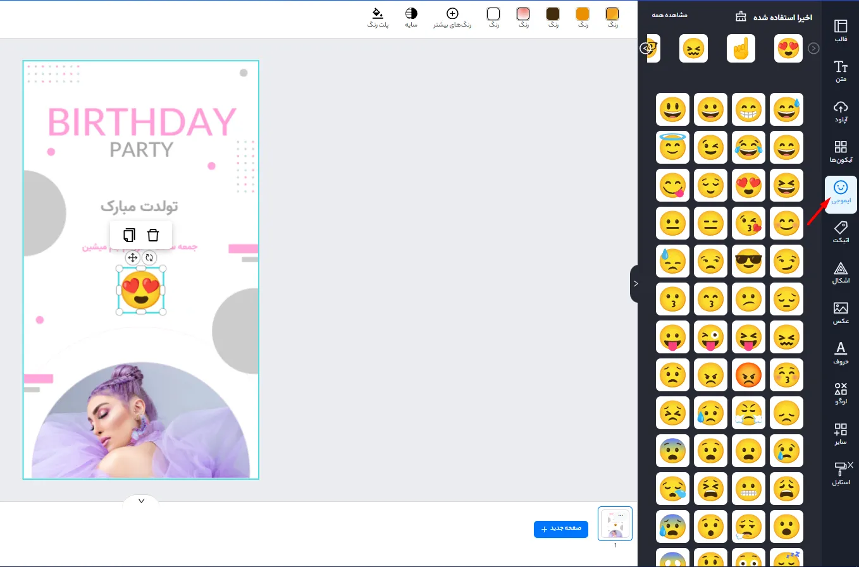Image resolution: width=859 pixels, height=567 pixels.
Task: Insert the smirking emoji
Action: (786, 261)
